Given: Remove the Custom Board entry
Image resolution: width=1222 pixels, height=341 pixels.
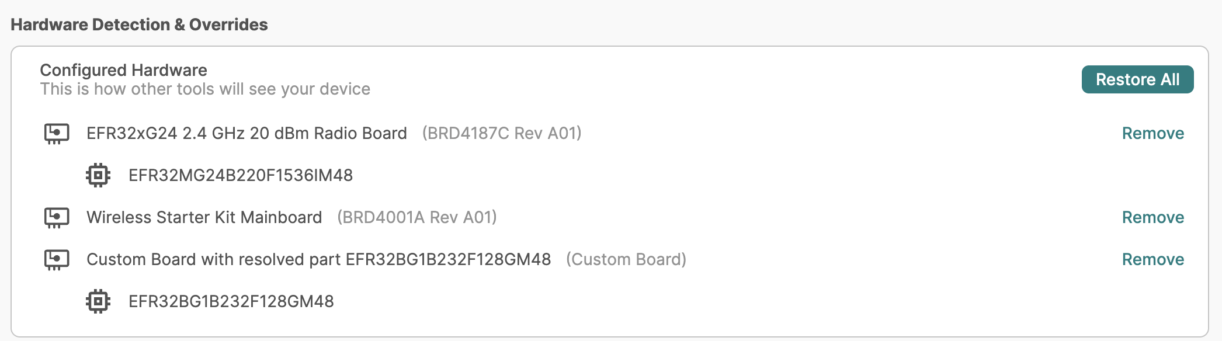Looking at the screenshot, I should 1152,259.
